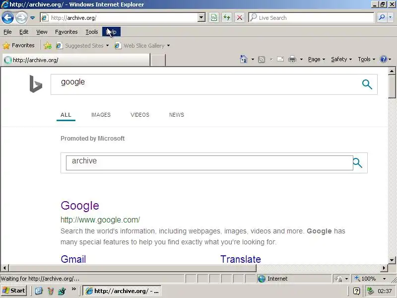Viewport: 397px width, 298px height.
Task: Expand the Home button dropdown arrow
Action: (x=253, y=59)
